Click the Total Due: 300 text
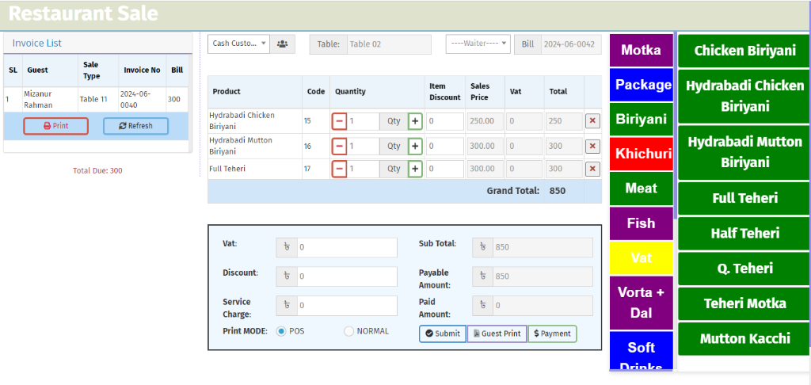This screenshot has height=385, width=811. pyautogui.click(x=97, y=171)
